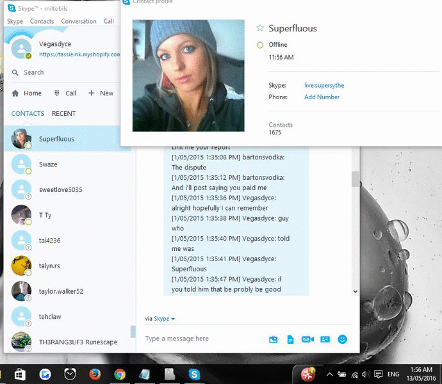Click the document share icon in message bar
Viewport: 442px width, 384px height.
pyautogui.click(x=290, y=339)
